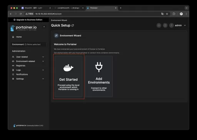Click the Get Started card
Screen dimensions: 197x140
click(x=68, y=77)
